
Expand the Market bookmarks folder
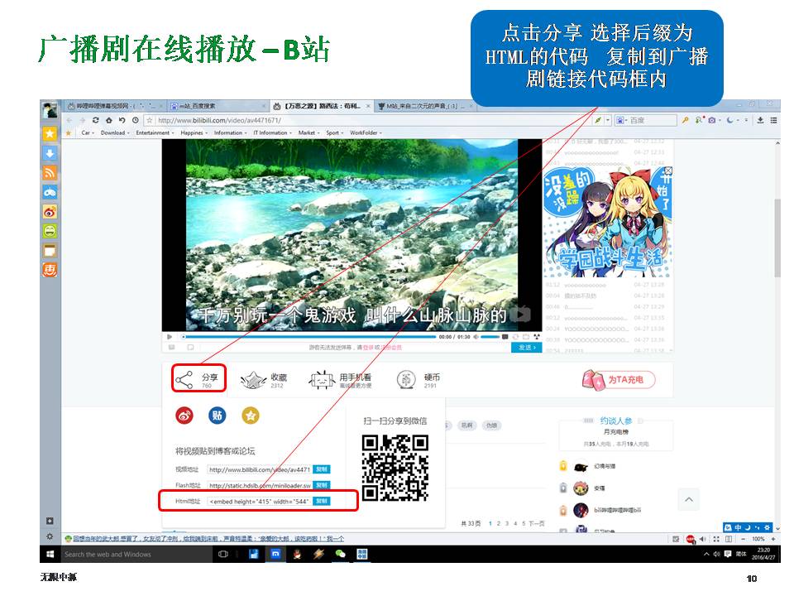309,132
